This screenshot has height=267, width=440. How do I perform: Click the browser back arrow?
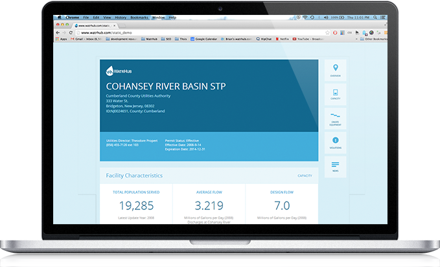(x=59, y=32)
